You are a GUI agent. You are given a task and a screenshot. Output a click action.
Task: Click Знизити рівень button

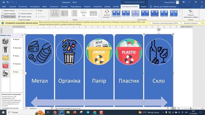click(x=25, y=13)
